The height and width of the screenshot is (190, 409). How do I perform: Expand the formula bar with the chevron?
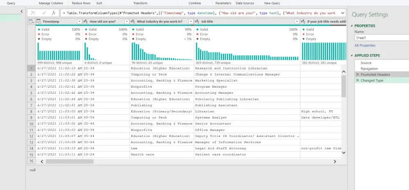(x=342, y=13)
